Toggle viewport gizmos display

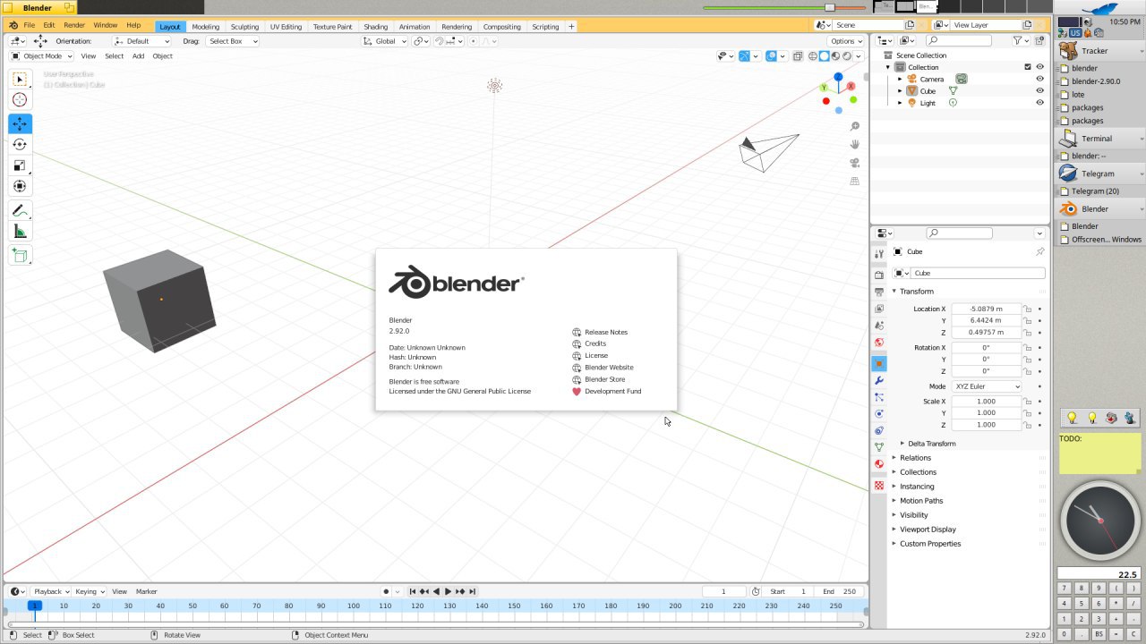(x=744, y=56)
